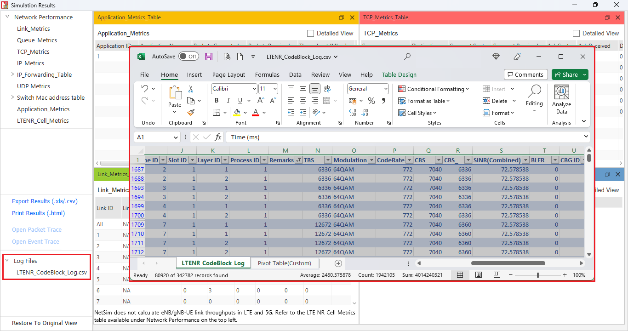Open the Analyze Data tool
The width and height of the screenshot is (628, 331).
coord(561,99)
